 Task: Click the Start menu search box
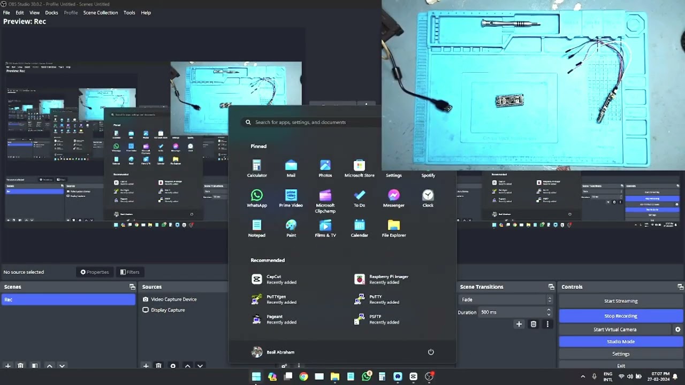point(310,122)
